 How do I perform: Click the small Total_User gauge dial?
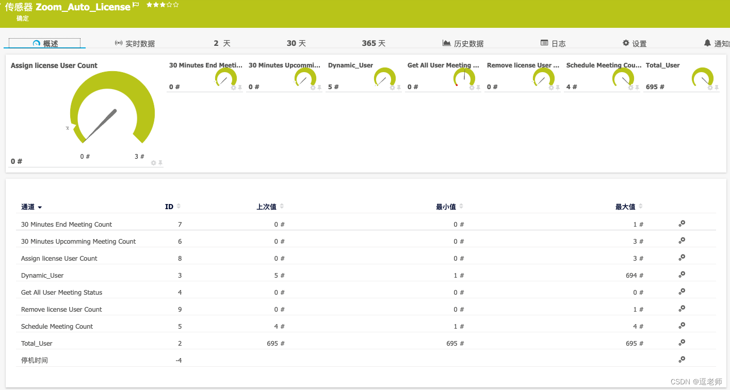[703, 77]
